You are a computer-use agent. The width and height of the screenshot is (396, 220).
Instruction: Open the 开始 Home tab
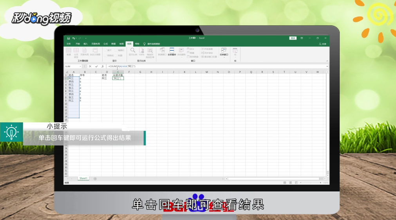(x=78, y=44)
